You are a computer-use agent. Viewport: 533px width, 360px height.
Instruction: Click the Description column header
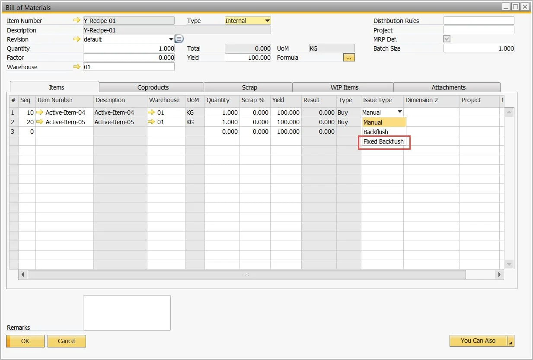[120, 100]
